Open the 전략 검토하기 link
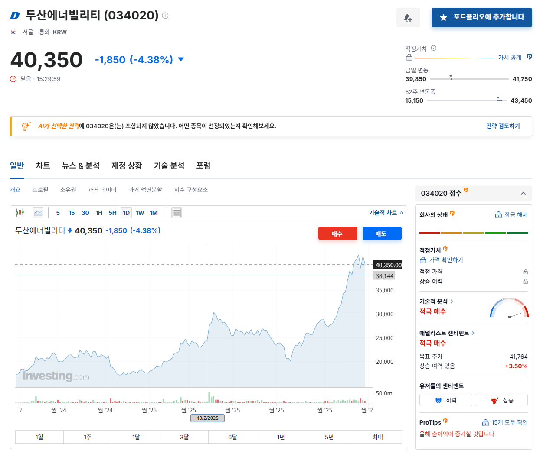540x457 pixels. 503,126
